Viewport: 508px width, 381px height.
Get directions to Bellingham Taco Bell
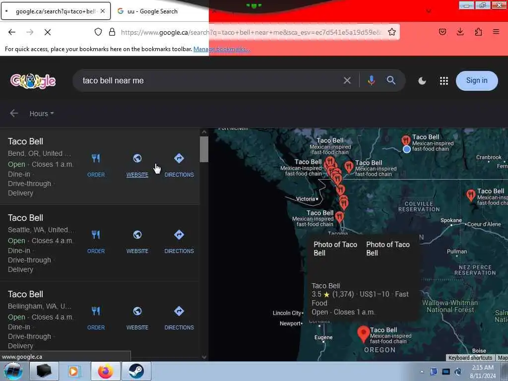point(179,318)
